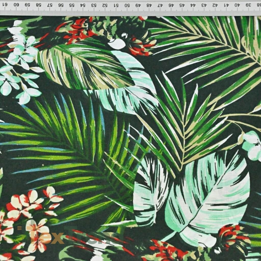Select the number 43 on the ruler
Viewport: 261px width, 261px height.
(x=204, y=5)
